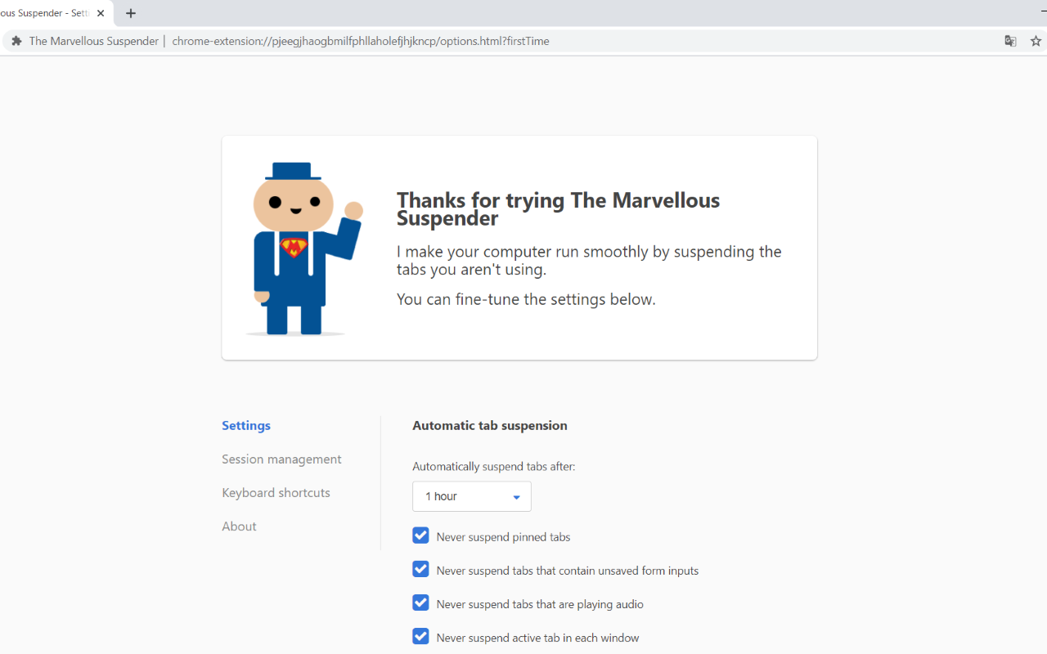Select Settings in the sidebar navigation
The image size is (1047, 654).
[x=245, y=425]
